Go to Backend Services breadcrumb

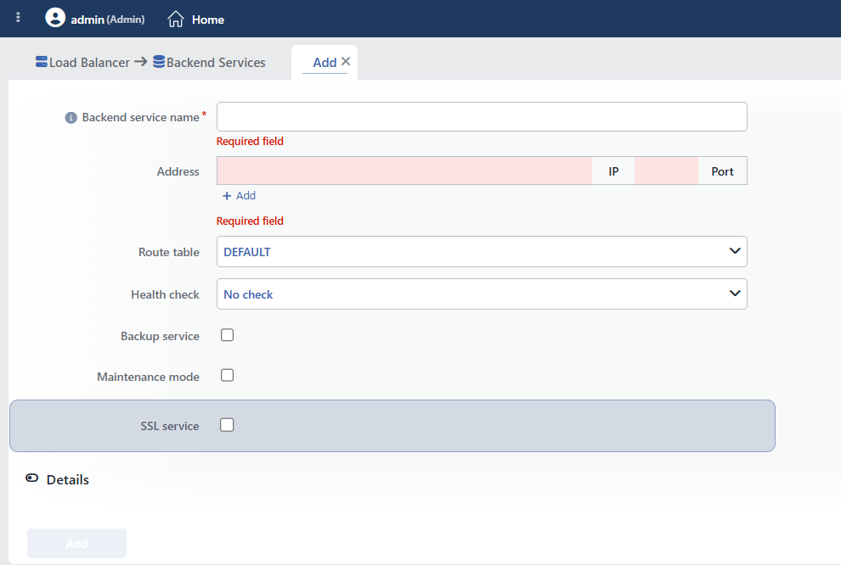(x=216, y=63)
